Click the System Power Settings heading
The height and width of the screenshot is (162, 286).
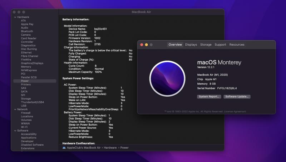[78, 78]
